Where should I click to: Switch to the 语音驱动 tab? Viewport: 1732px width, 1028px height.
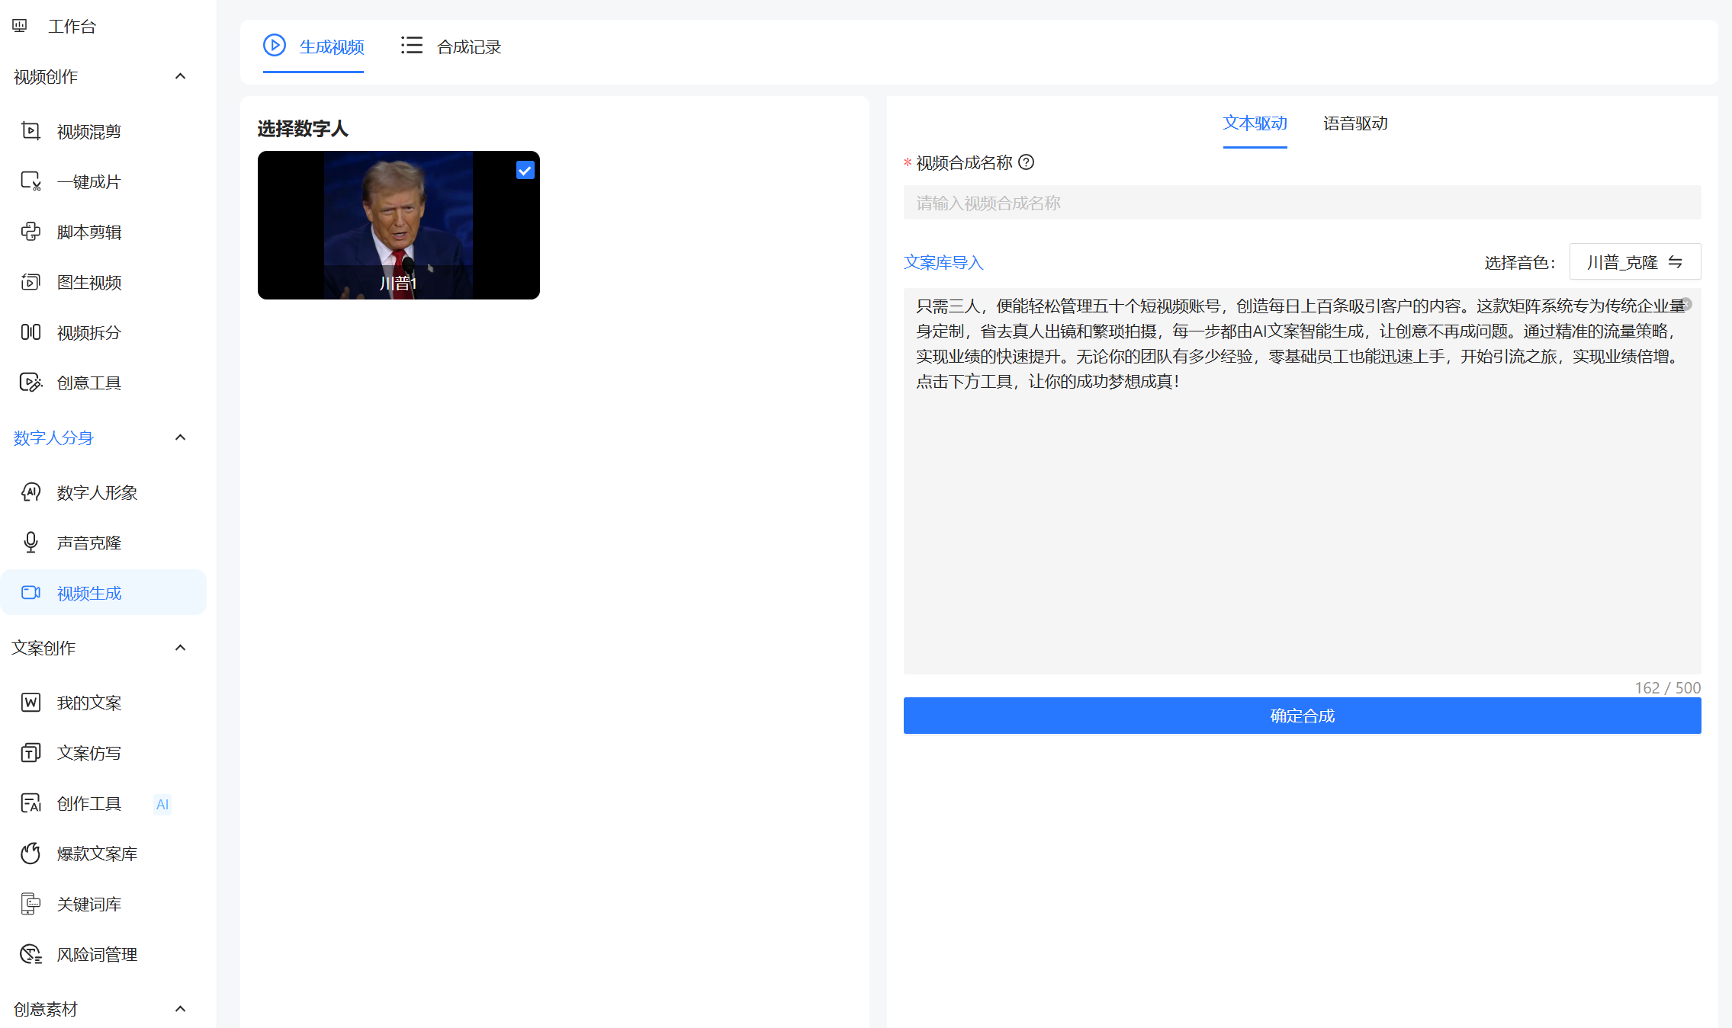tap(1355, 123)
